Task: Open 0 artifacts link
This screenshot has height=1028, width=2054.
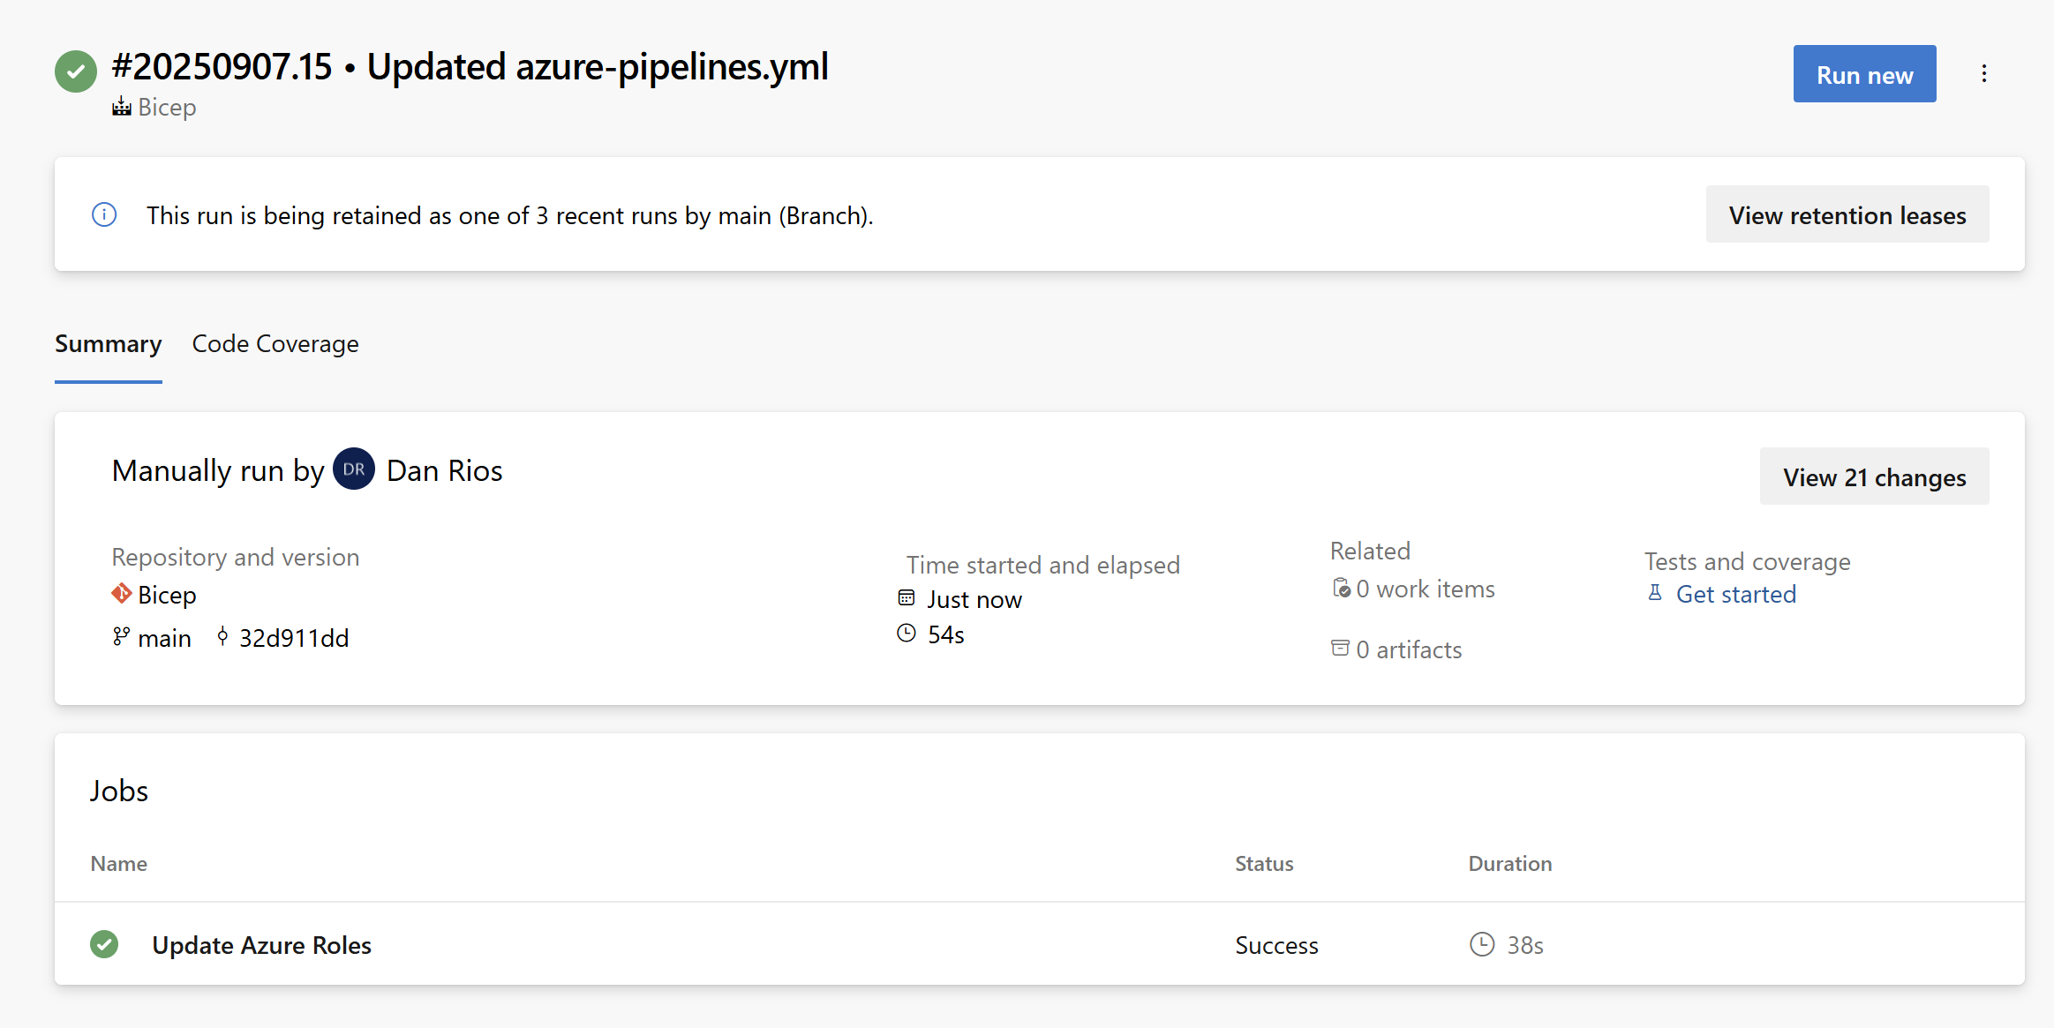Action: [x=1409, y=649]
